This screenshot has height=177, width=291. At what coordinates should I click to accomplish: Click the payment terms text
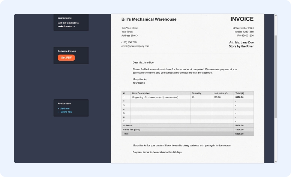[x=157, y=152]
